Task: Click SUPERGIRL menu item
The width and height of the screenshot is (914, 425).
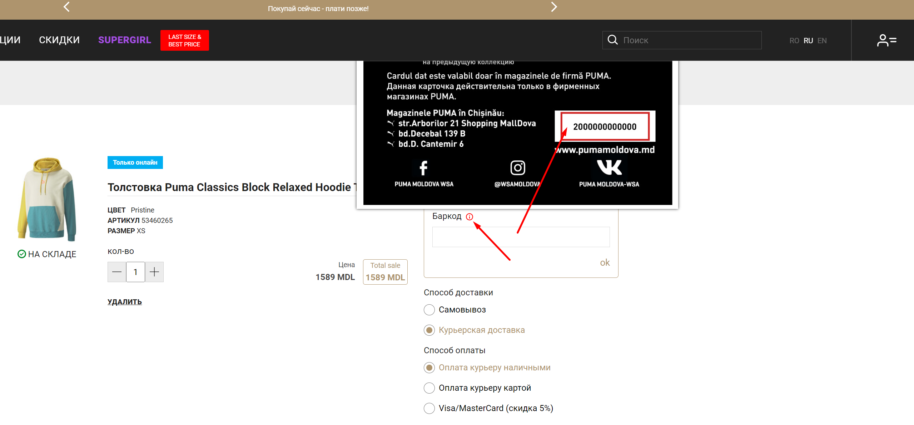Action: 124,40
